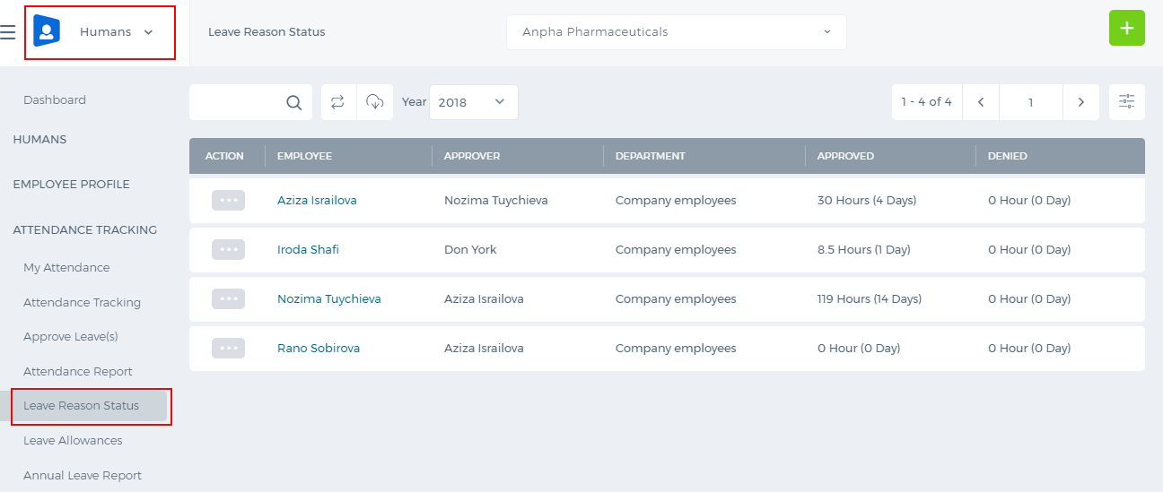Collapse the ATTENDANCE TRACKING sidebar section
This screenshot has height=492, width=1163.
(x=84, y=230)
